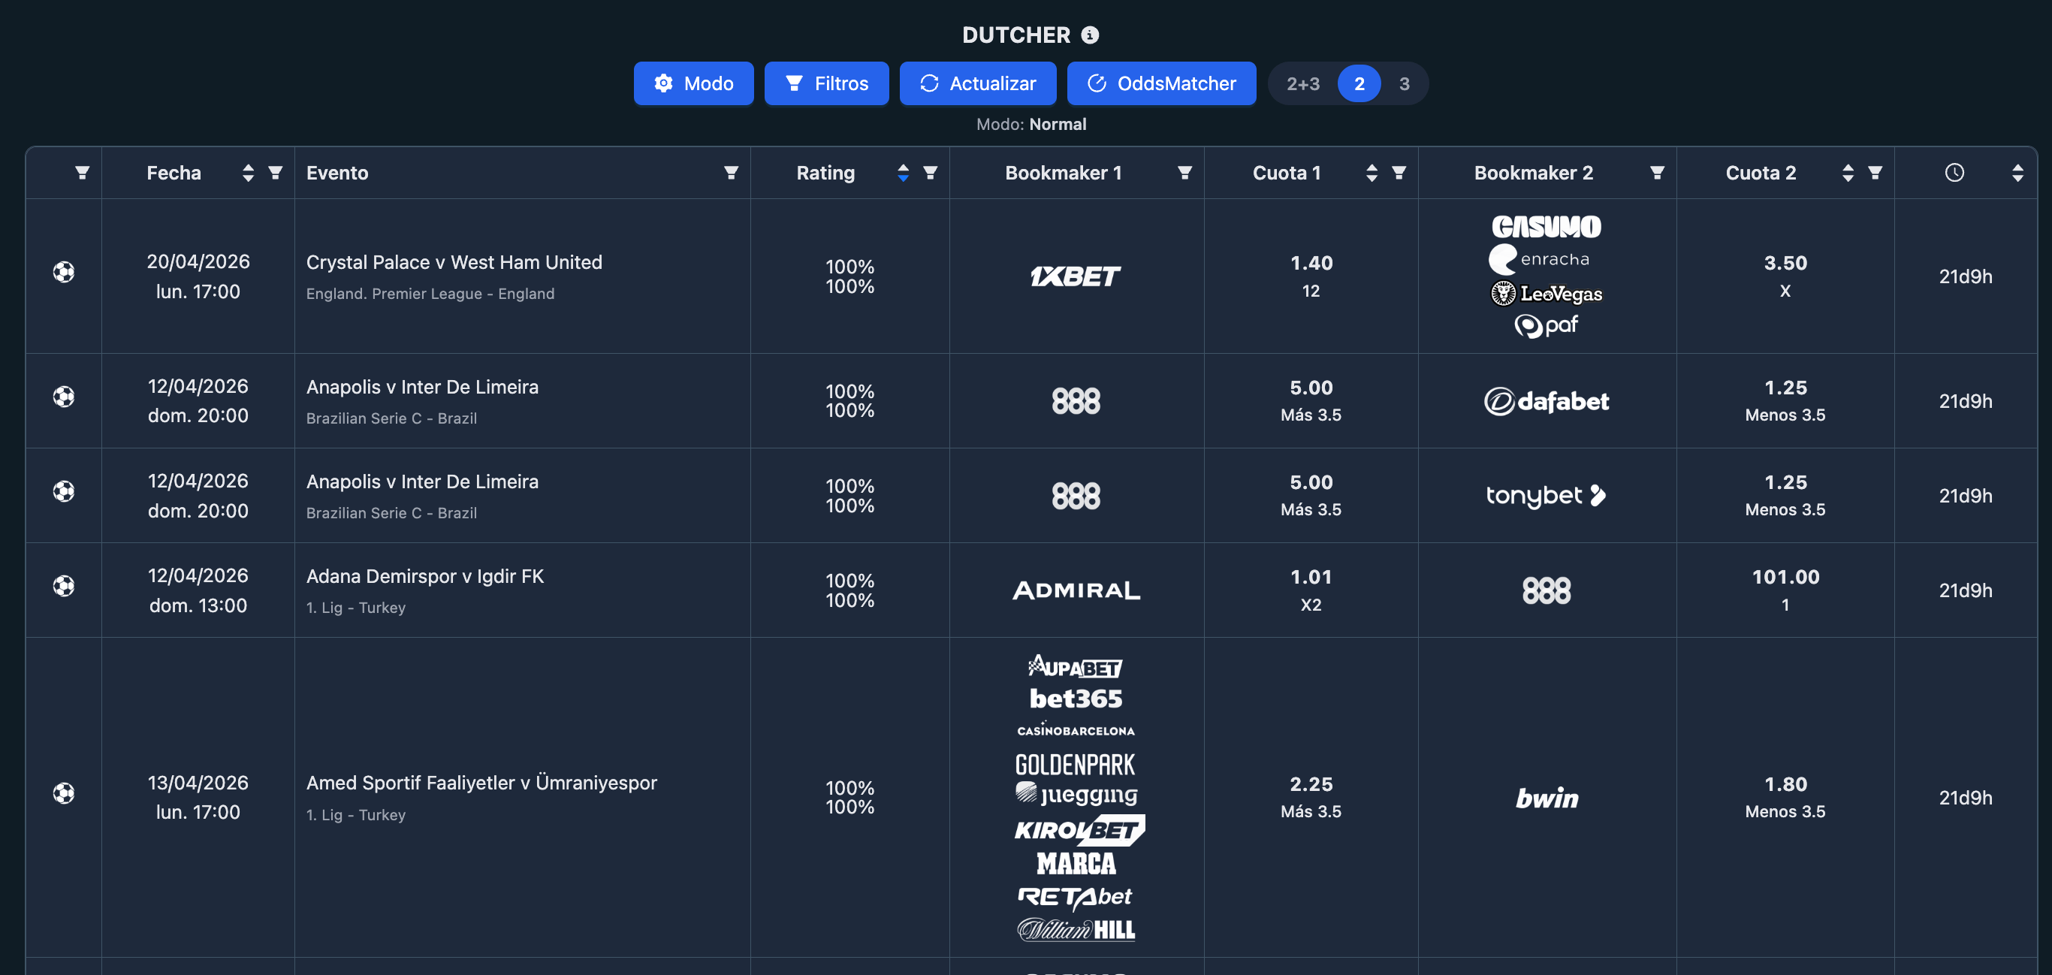Click the Paf bookmaker logo
The width and height of the screenshot is (2052, 975).
[1547, 326]
